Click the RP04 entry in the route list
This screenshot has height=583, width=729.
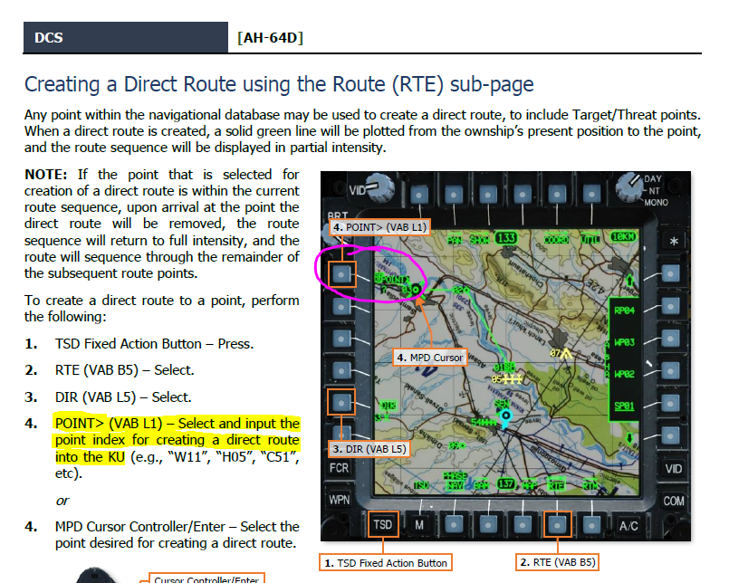click(x=624, y=311)
